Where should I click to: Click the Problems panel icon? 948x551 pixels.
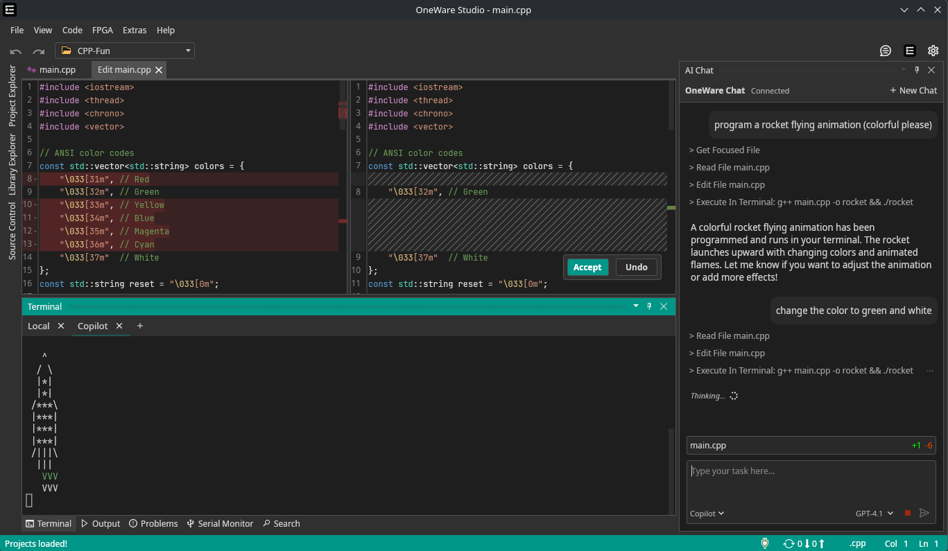click(x=153, y=523)
